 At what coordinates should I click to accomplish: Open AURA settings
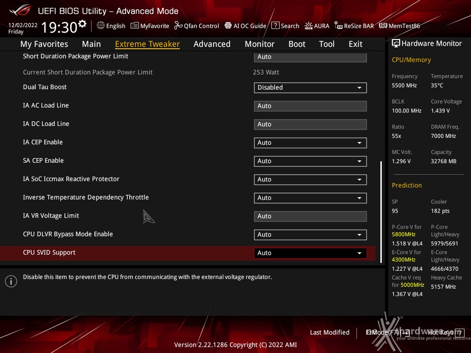(x=317, y=26)
